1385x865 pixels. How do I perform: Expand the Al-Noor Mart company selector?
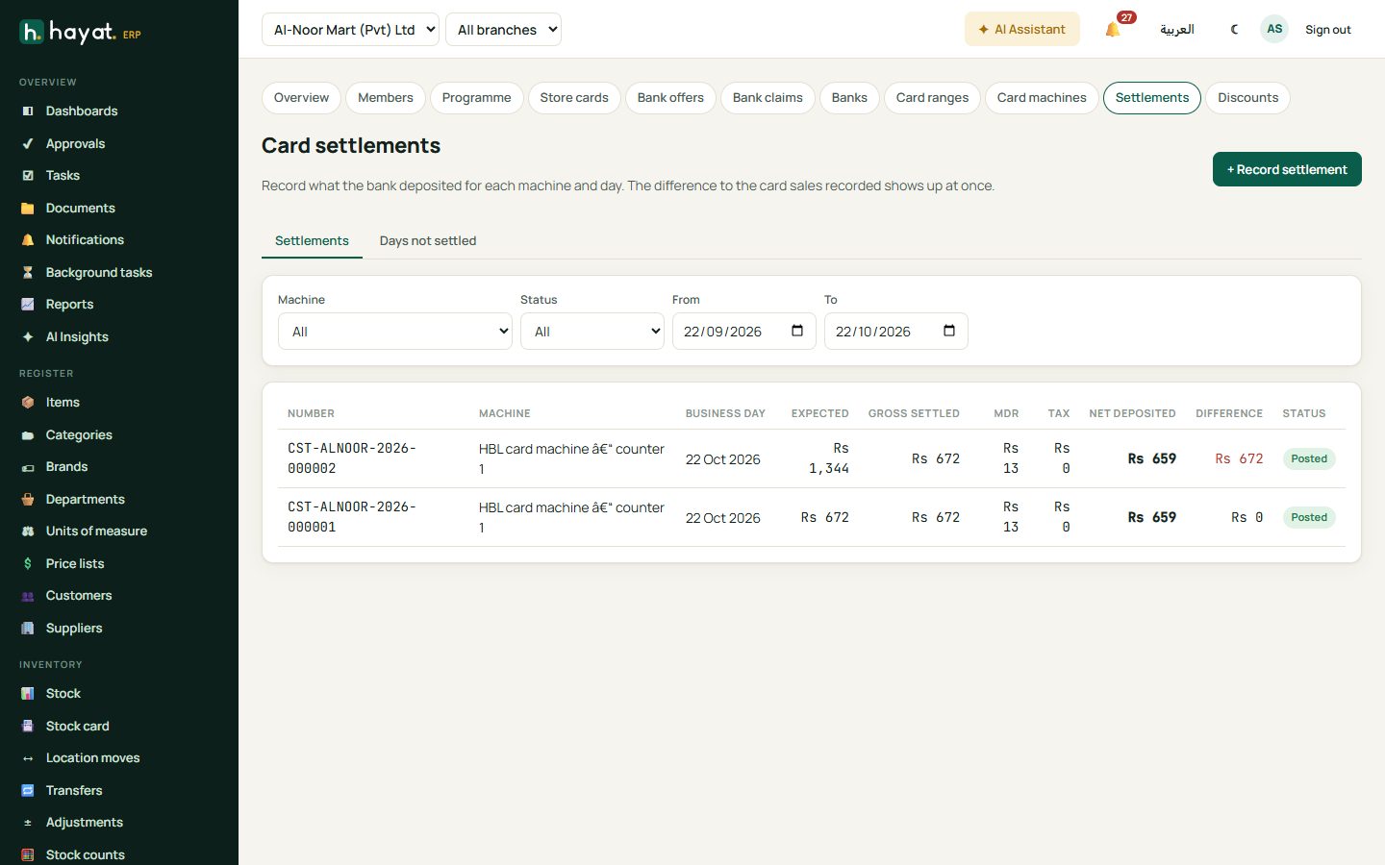pyautogui.click(x=350, y=29)
